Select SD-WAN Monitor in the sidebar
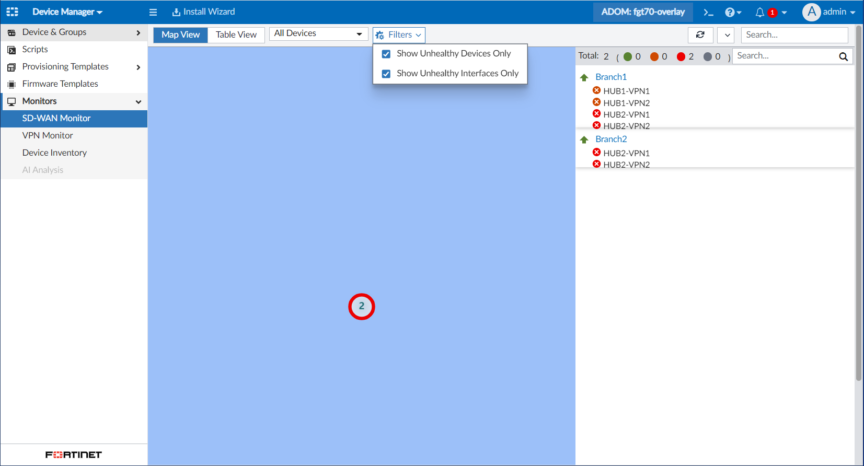The width and height of the screenshot is (864, 466). [x=74, y=119]
